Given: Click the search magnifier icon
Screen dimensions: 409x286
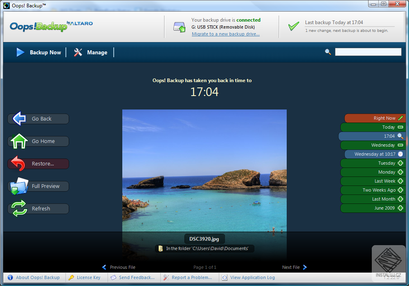Looking at the screenshot, I should pyautogui.click(x=328, y=52).
